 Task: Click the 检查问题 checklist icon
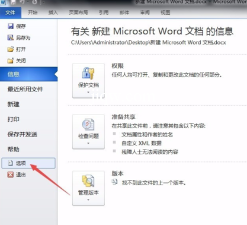[x=88, y=125]
